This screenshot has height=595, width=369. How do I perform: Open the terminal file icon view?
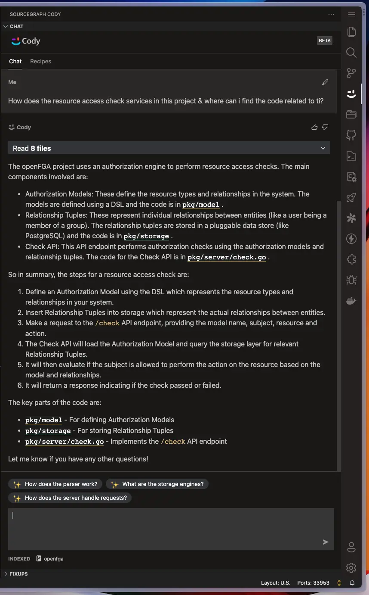coord(351,156)
